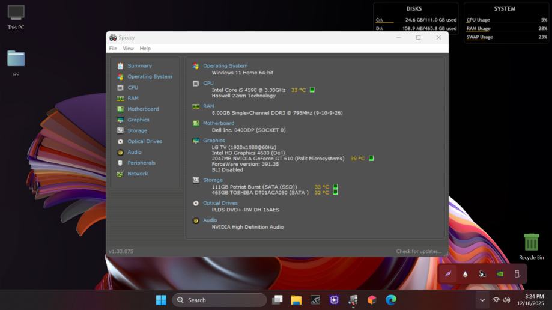Click the taskbar Search box
Viewport: 552px width, 310px height.
[x=219, y=300]
